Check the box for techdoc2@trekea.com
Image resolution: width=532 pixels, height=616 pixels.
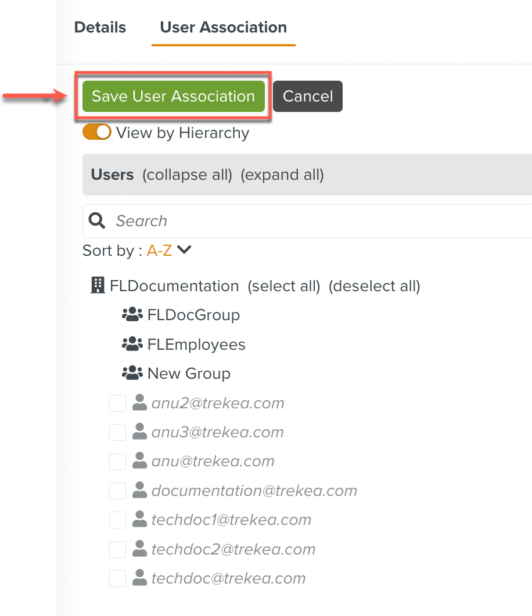tap(117, 549)
